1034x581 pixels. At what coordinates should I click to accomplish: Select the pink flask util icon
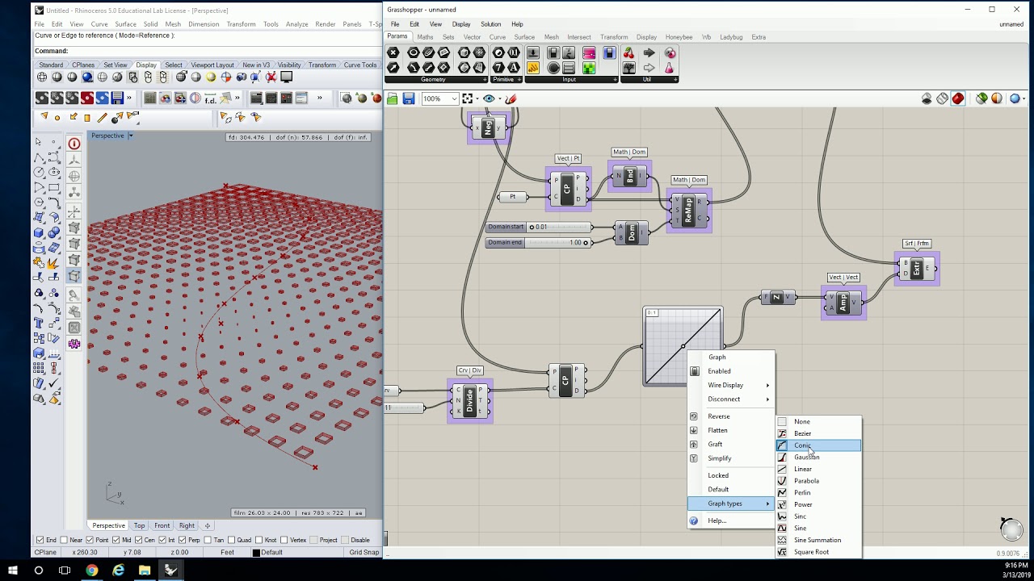[670, 68]
